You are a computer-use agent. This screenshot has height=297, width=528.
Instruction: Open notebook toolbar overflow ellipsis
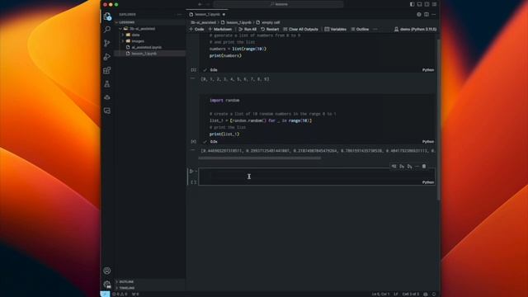[375, 30]
